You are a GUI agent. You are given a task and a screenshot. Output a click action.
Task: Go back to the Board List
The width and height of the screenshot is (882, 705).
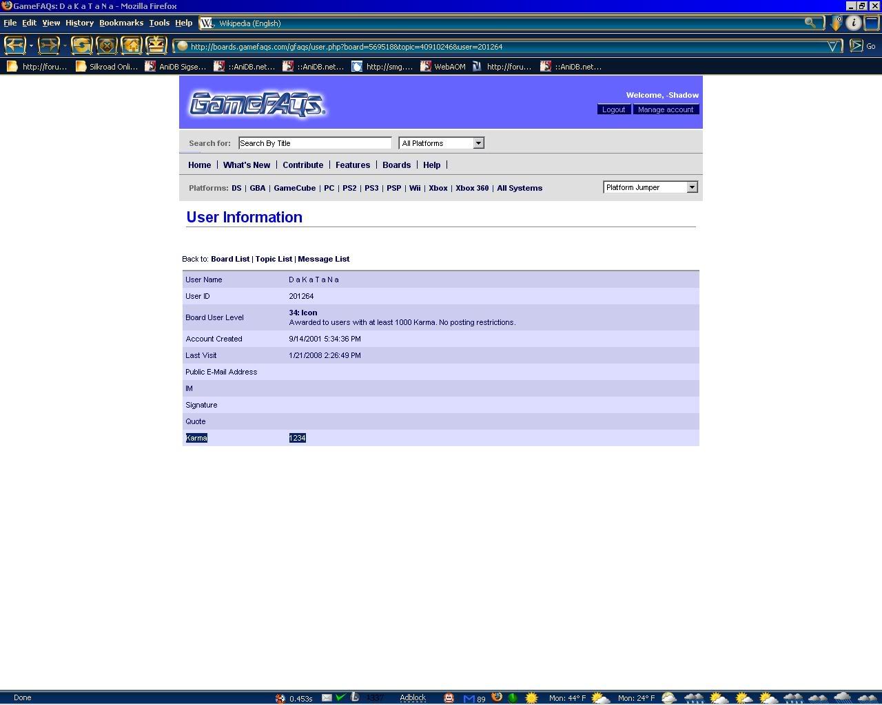[230, 259]
